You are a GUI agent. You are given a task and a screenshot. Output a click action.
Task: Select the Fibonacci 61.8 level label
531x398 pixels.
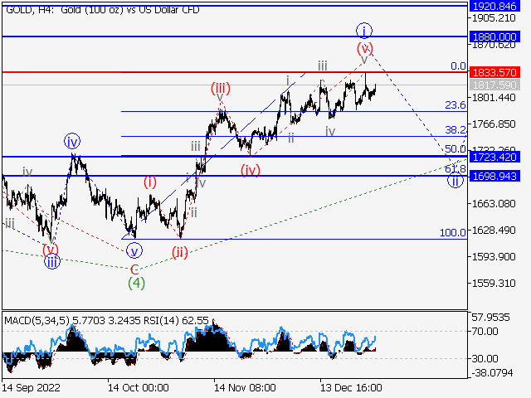tap(455, 168)
